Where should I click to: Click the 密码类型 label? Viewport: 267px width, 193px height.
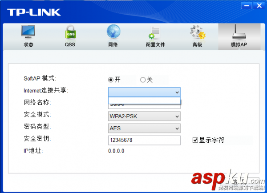coord(37,126)
